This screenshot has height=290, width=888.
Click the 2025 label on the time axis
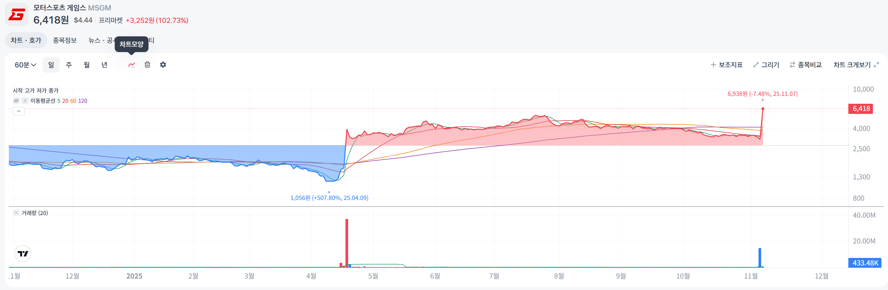coord(134,276)
